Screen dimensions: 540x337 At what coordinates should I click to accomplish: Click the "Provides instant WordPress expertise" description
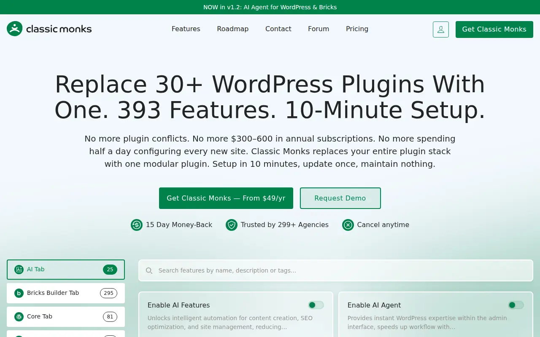pos(427,322)
